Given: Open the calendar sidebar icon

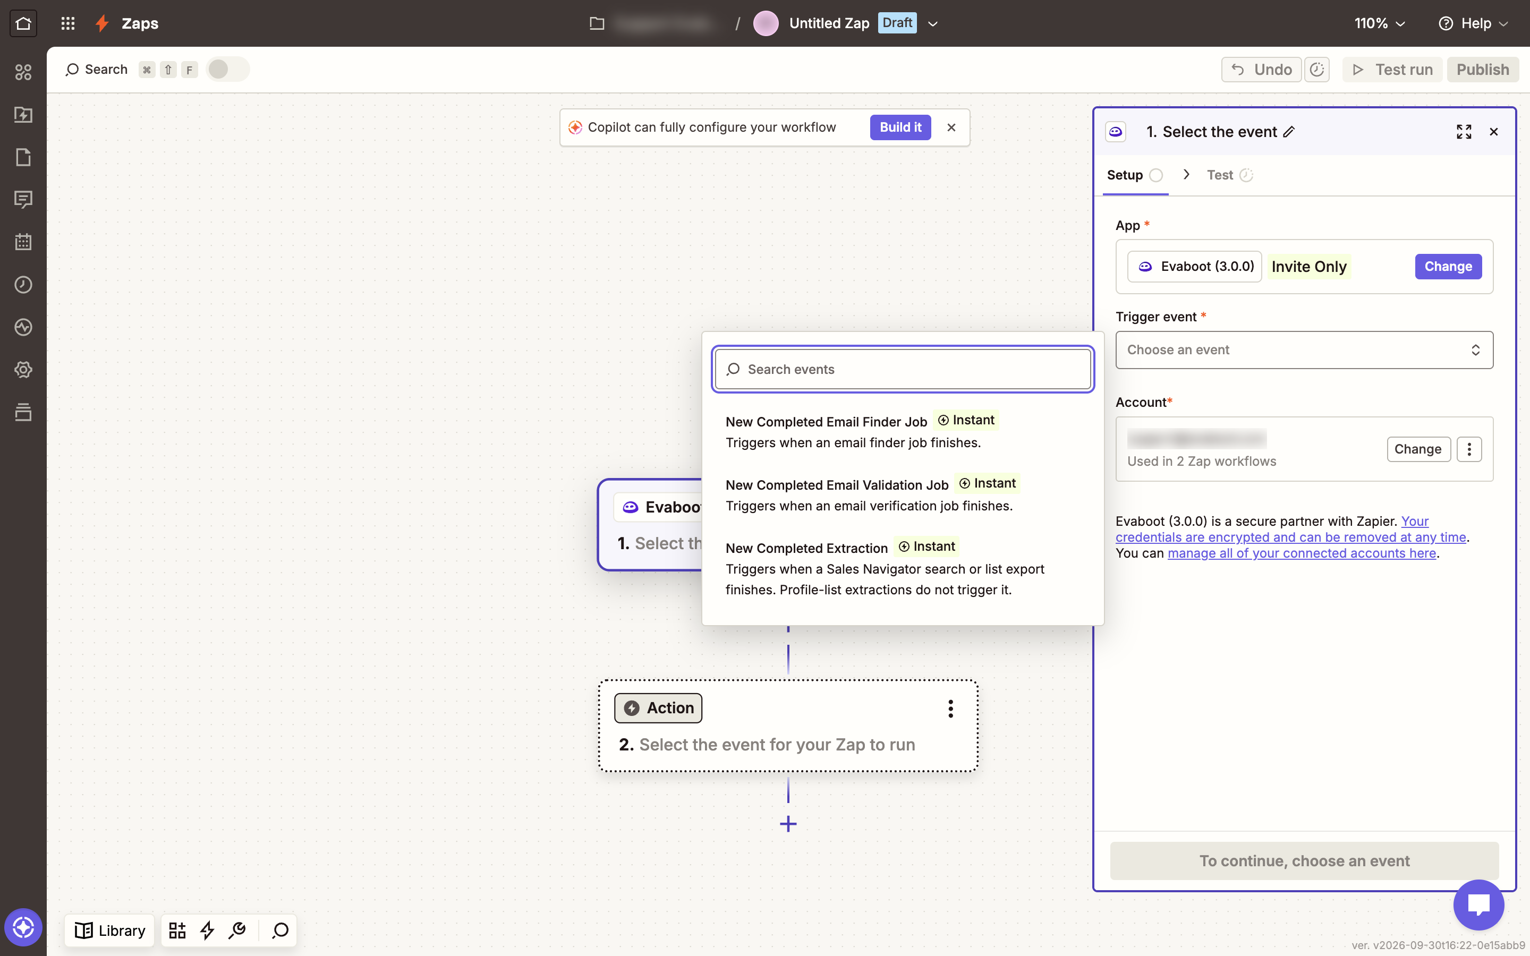Looking at the screenshot, I should 23,242.
